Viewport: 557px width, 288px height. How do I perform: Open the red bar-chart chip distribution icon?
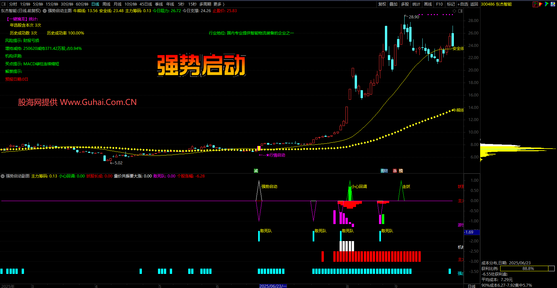pos(535,4)
